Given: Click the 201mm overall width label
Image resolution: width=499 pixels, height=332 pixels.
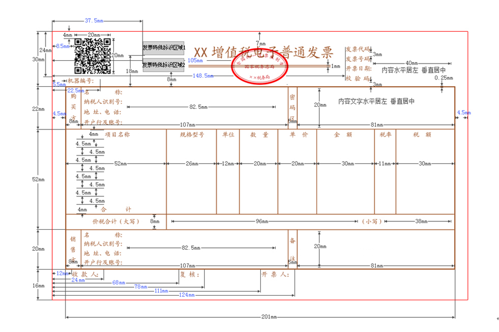Looking at the screenshot, I should pos(269,317).
